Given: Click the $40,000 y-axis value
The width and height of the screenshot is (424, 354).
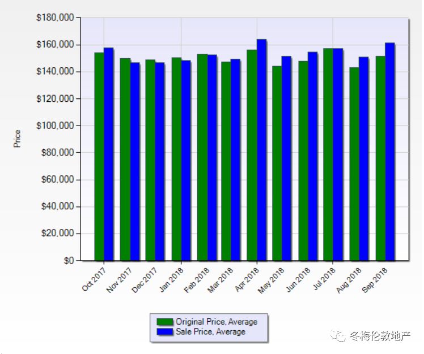Looking at the screenshot, I should coord(58,206).
